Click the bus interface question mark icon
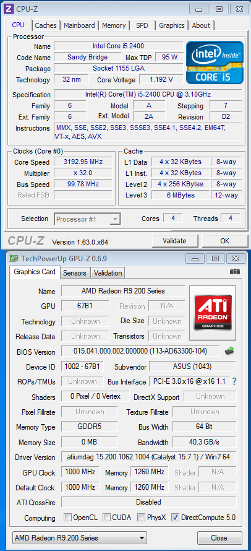This screenshot has width=251, height=551. coord(234,381)
